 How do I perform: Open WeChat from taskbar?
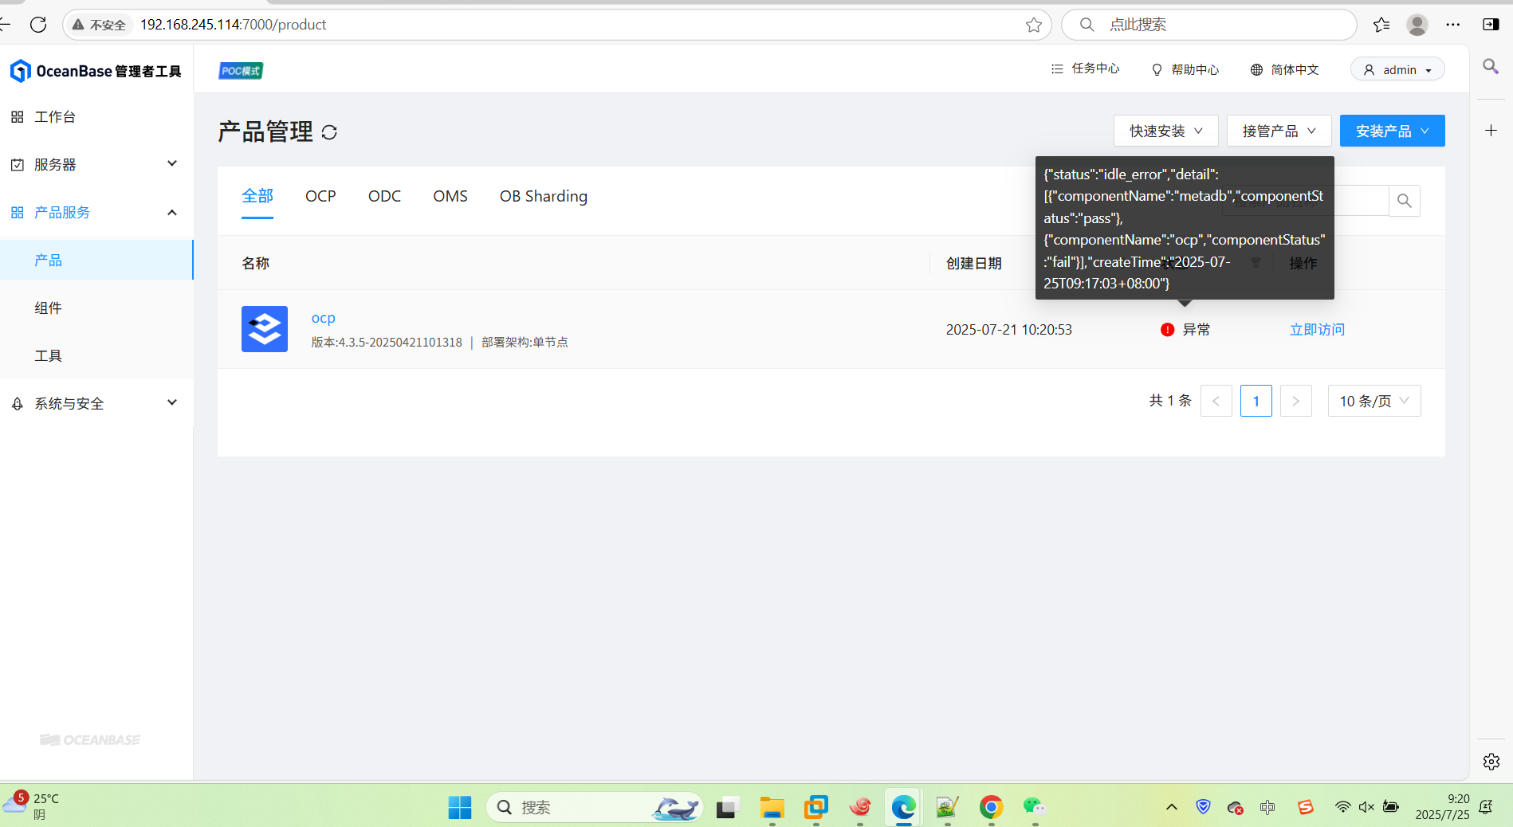tap(1034, 808)
